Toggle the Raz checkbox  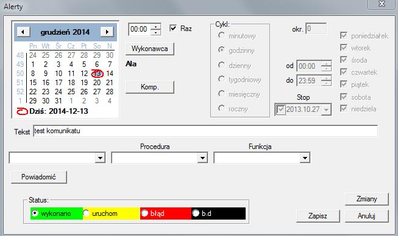(x=173, y=28)
